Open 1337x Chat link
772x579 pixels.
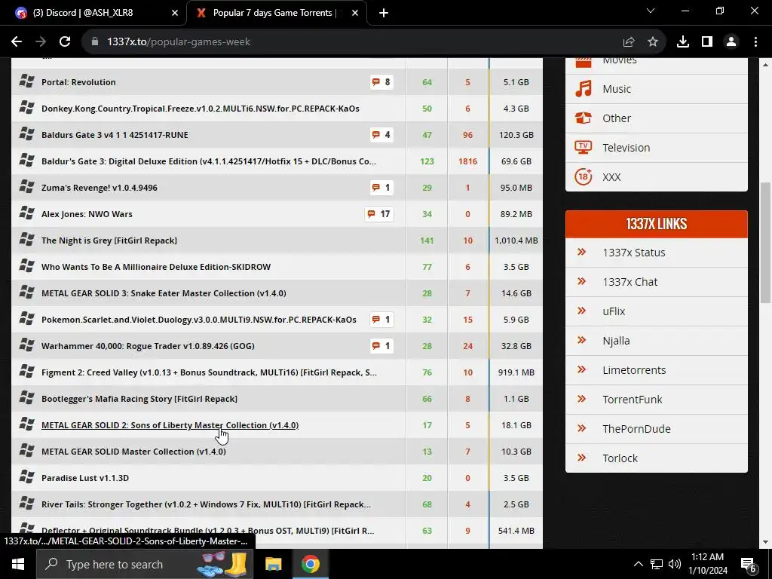click(x=630, y=282)
